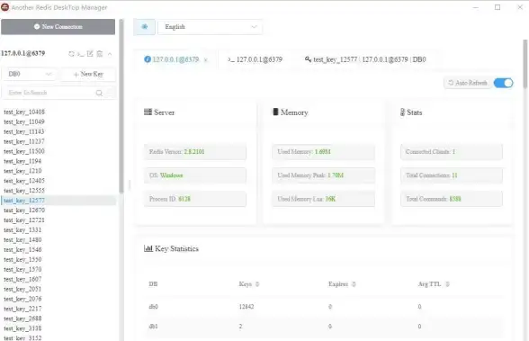Select test_key_2051 in key list
529x341 pixels.
pyautogui.click(x=22, y=289)
